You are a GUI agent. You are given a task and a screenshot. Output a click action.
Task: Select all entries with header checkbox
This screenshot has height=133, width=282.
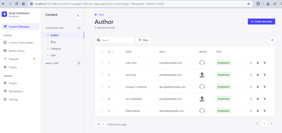tap(102, 52)
